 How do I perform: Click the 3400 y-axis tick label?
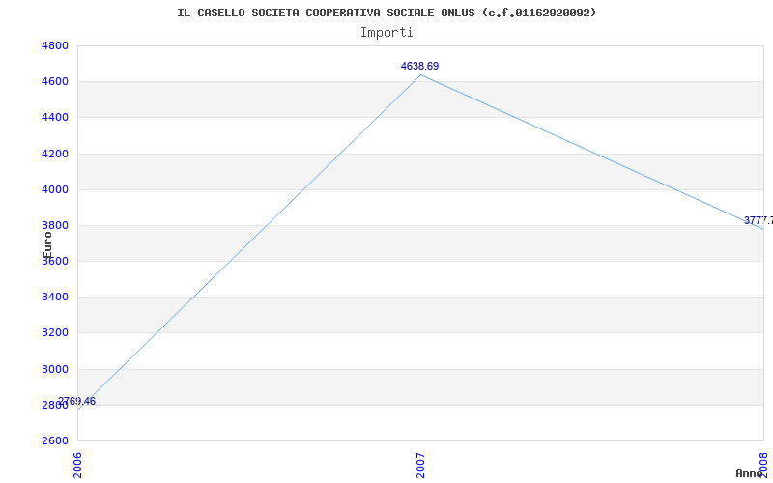[55, 298]
